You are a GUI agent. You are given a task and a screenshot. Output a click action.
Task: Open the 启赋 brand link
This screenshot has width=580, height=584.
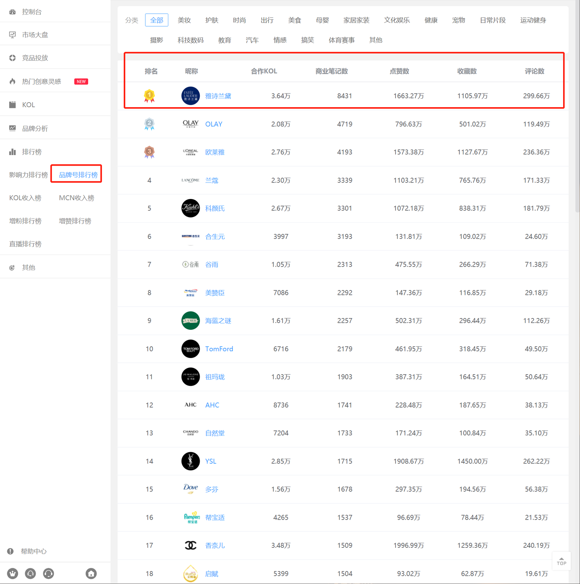[x=211, y=574]
